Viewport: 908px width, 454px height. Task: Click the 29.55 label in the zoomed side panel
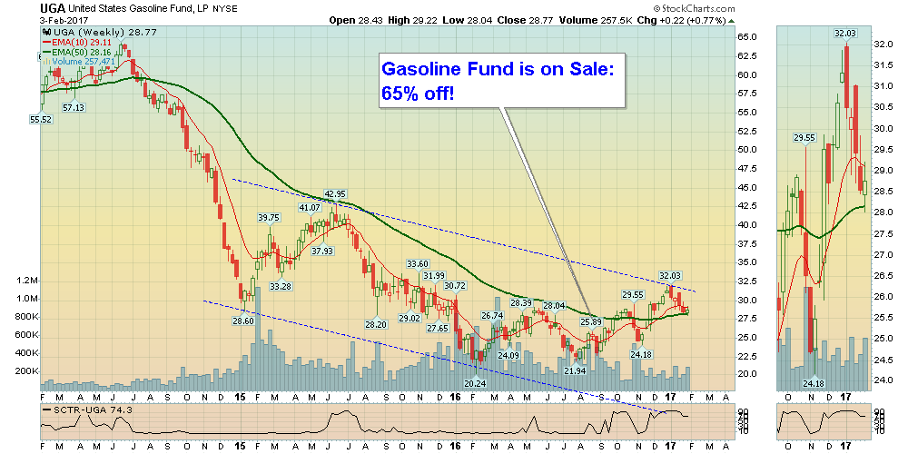click(x=804, y=138)
